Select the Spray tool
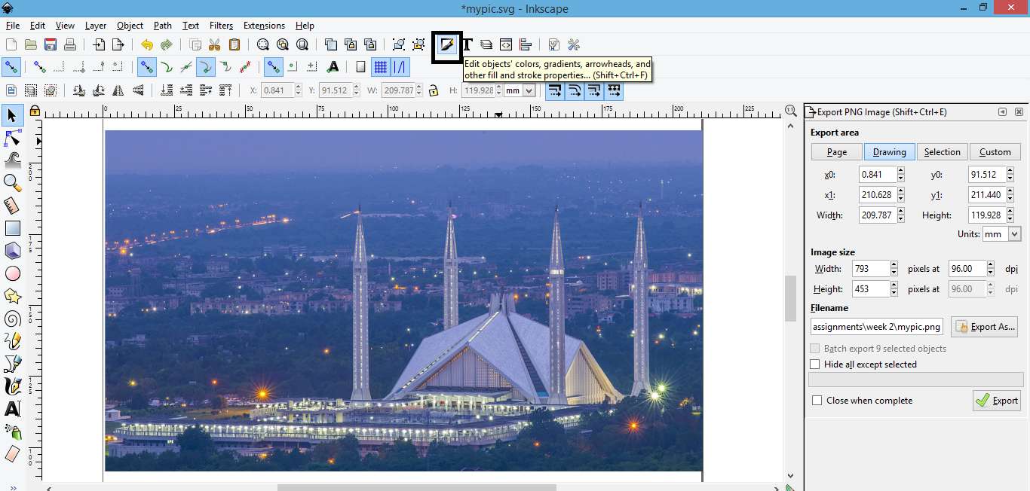Screen dimensions: 1030x491 pyautogui.click(x=12, y=432)
